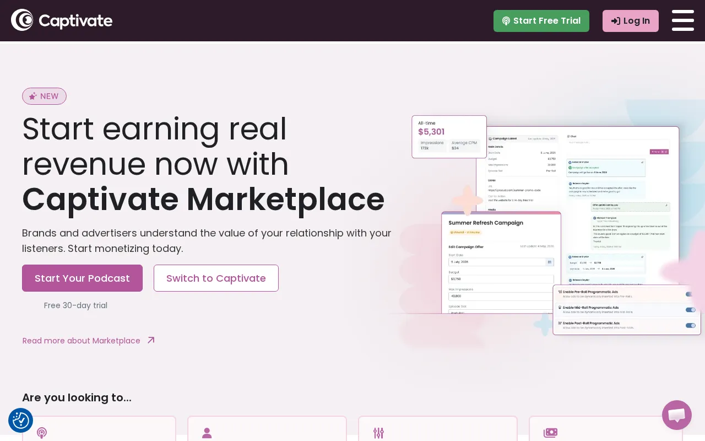
Task: Click the Budget field showing $3,750
Action: point(501,279)
